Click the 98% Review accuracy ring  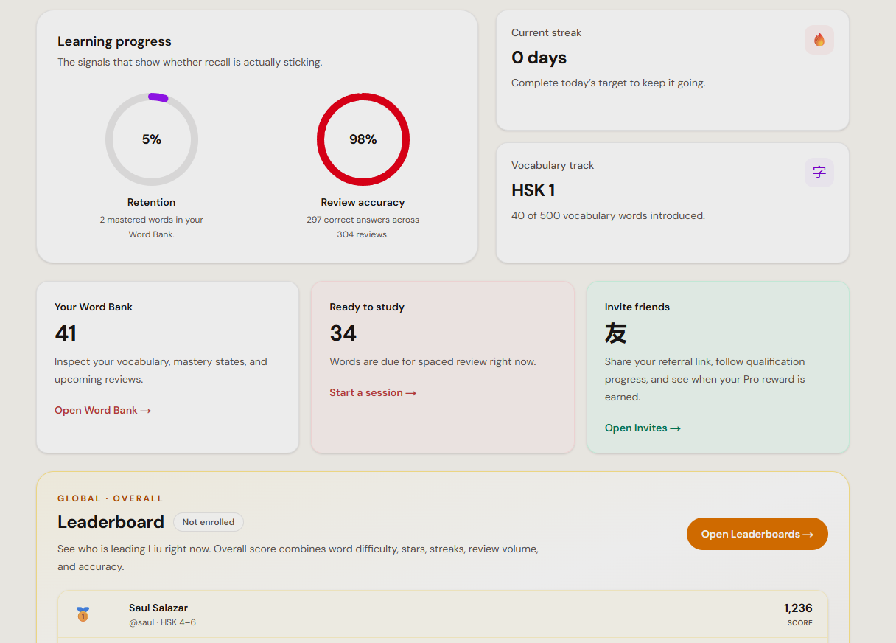[363, 139]
